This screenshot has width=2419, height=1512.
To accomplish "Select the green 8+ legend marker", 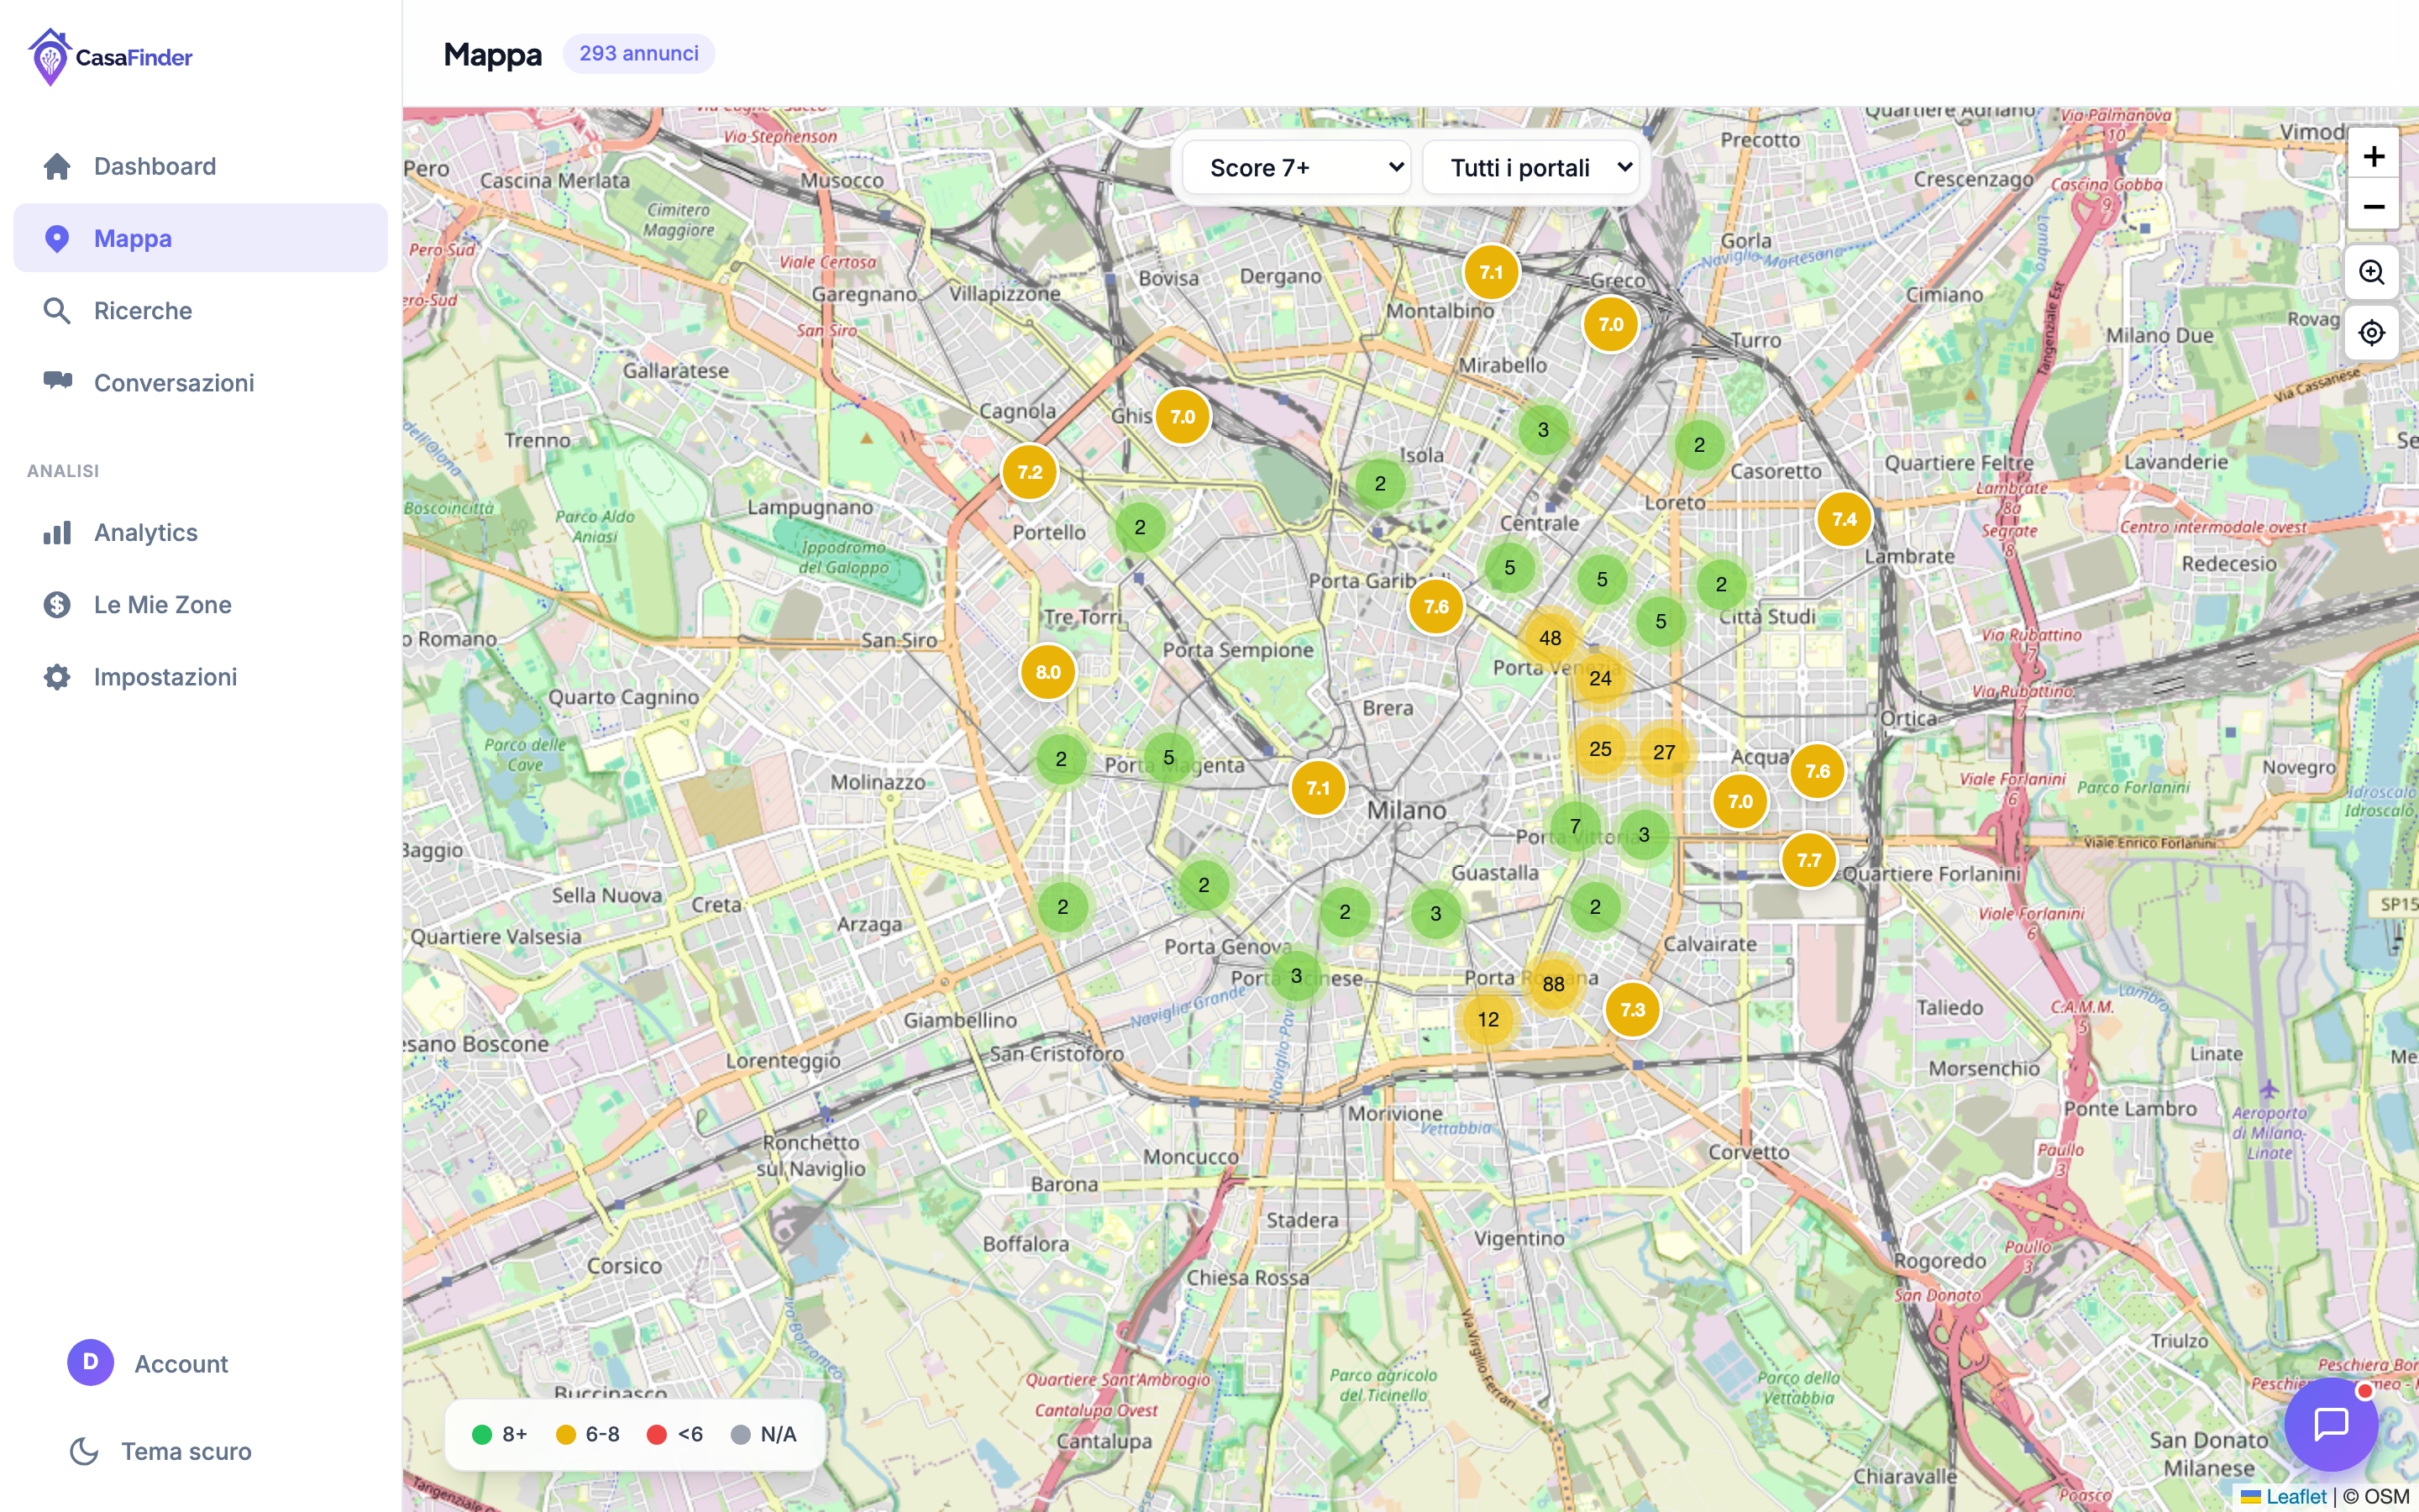I will [x=484, y=1433].
